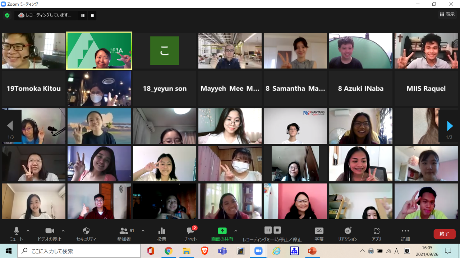
Task: Expand the audio options arrow beside Mute
Action: [x=28, y=231]
